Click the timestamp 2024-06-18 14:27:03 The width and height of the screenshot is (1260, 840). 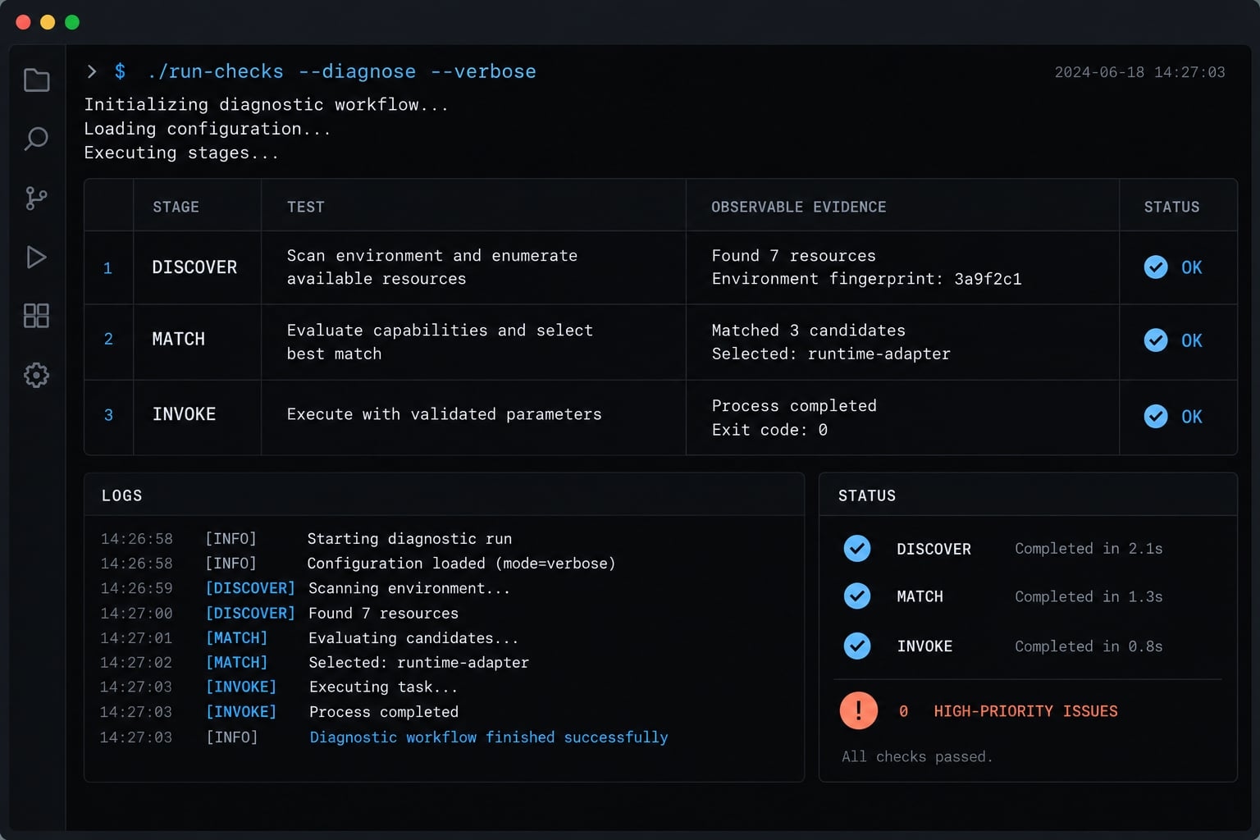(x=1139, y=72)
